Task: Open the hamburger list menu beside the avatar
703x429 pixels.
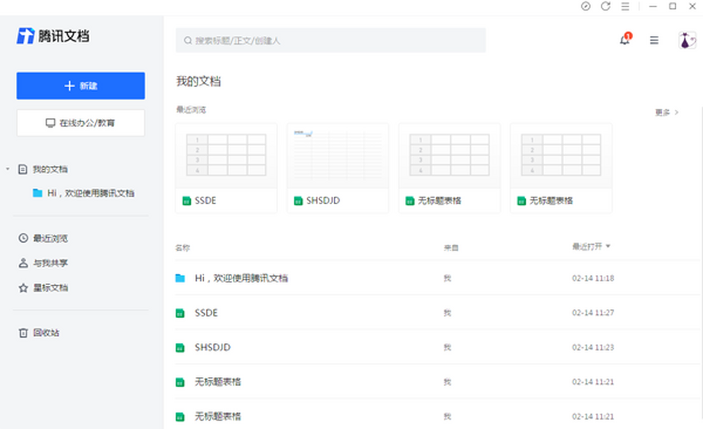Action: point(654,40)
